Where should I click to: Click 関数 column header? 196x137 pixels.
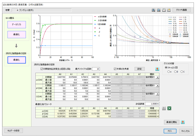coord(152,74)
